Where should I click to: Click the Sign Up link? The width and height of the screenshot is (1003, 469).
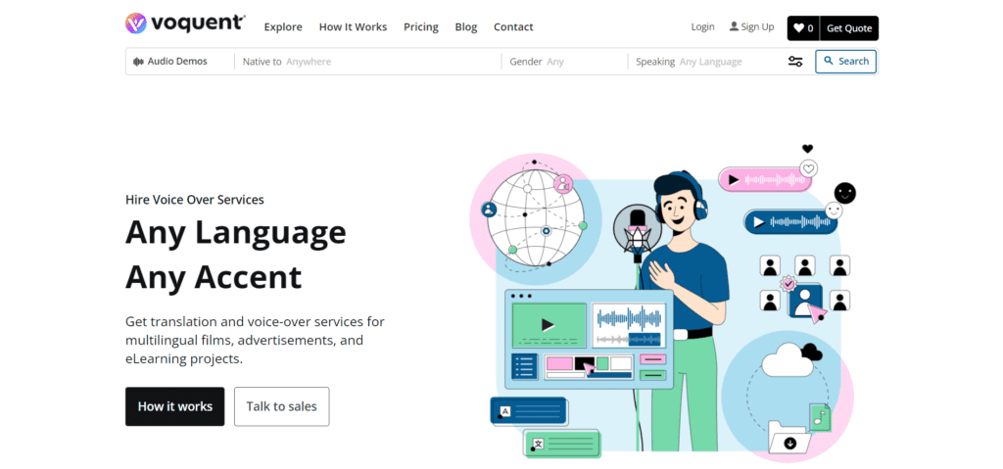(x=751, y=26)
